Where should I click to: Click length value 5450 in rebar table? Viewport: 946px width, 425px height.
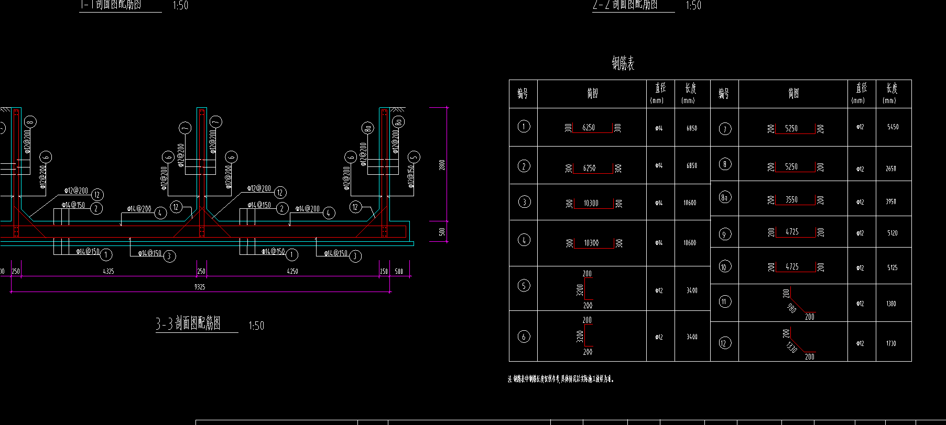893,127
